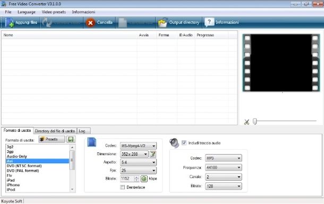This screenshot has width=324, height=204.
Task: Select Avi output format
Action: pos(38,161)
